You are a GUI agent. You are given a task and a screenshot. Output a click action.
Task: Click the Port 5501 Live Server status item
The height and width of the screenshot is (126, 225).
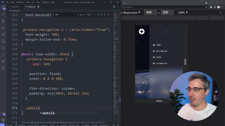point(74,125)
